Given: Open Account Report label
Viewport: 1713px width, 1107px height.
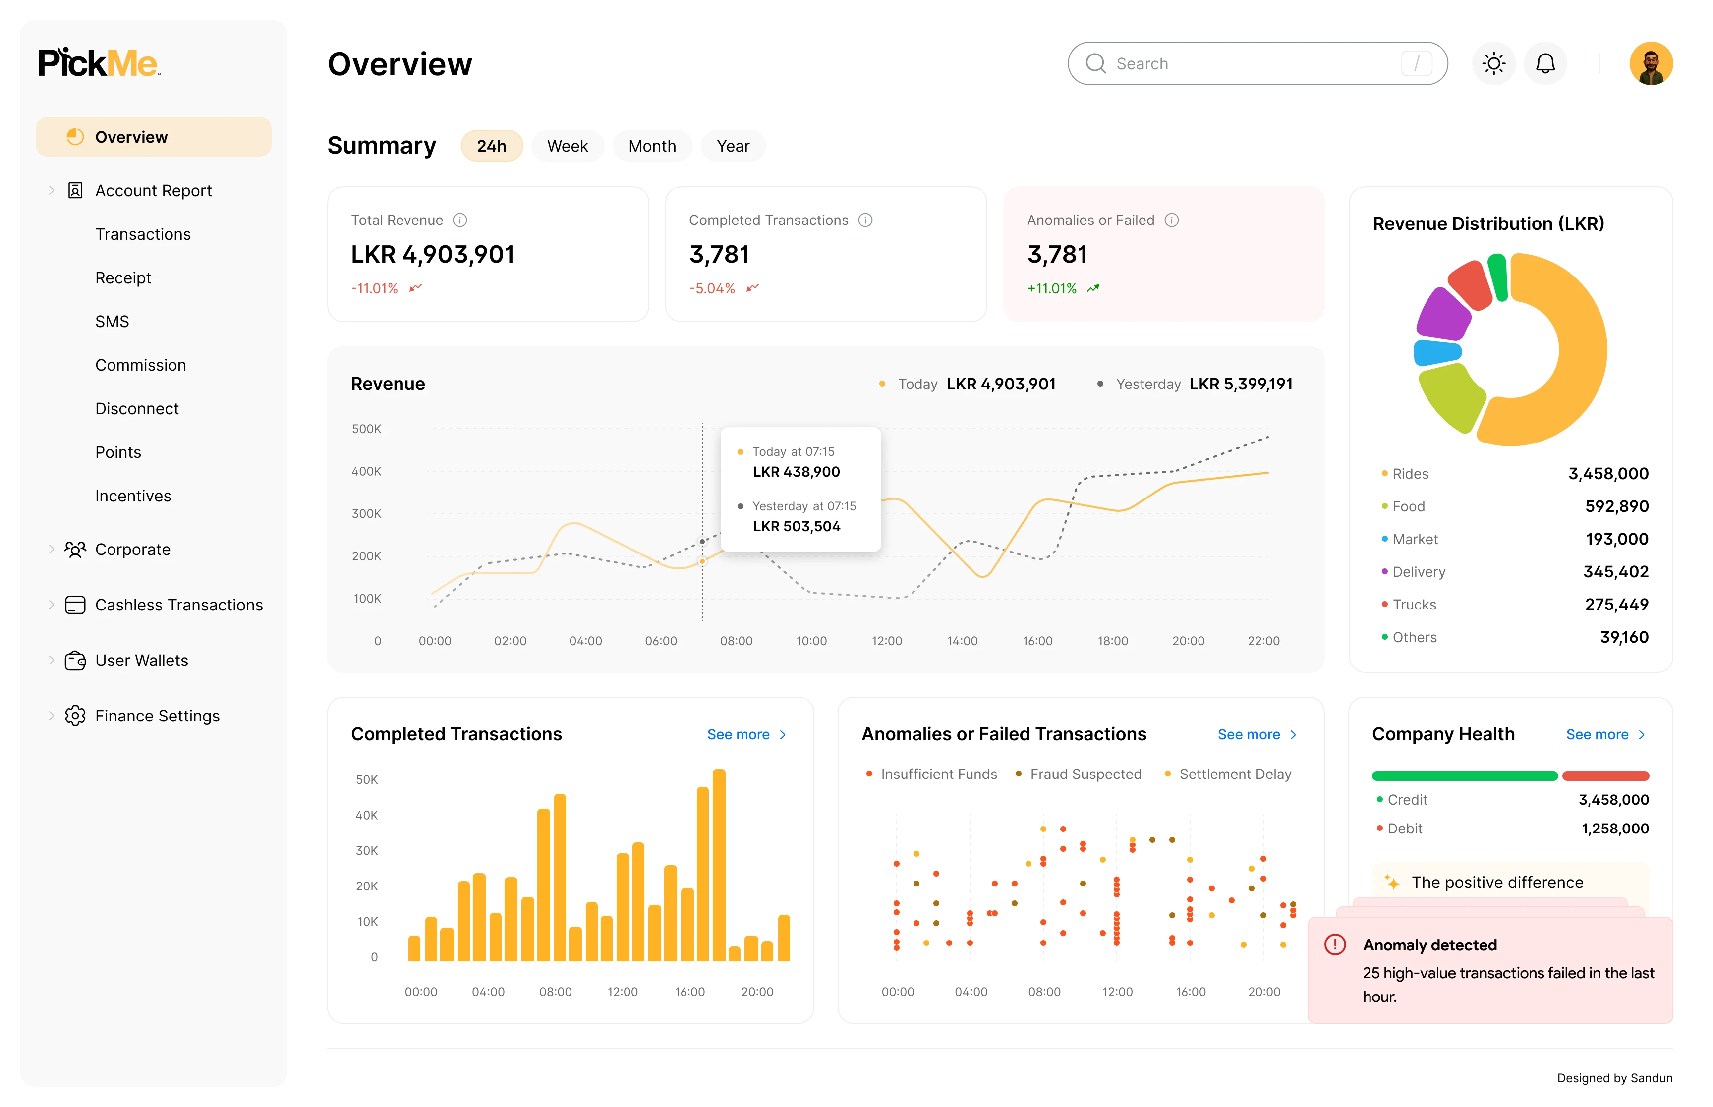Looking at the screenshot, I should coord(153,190).
